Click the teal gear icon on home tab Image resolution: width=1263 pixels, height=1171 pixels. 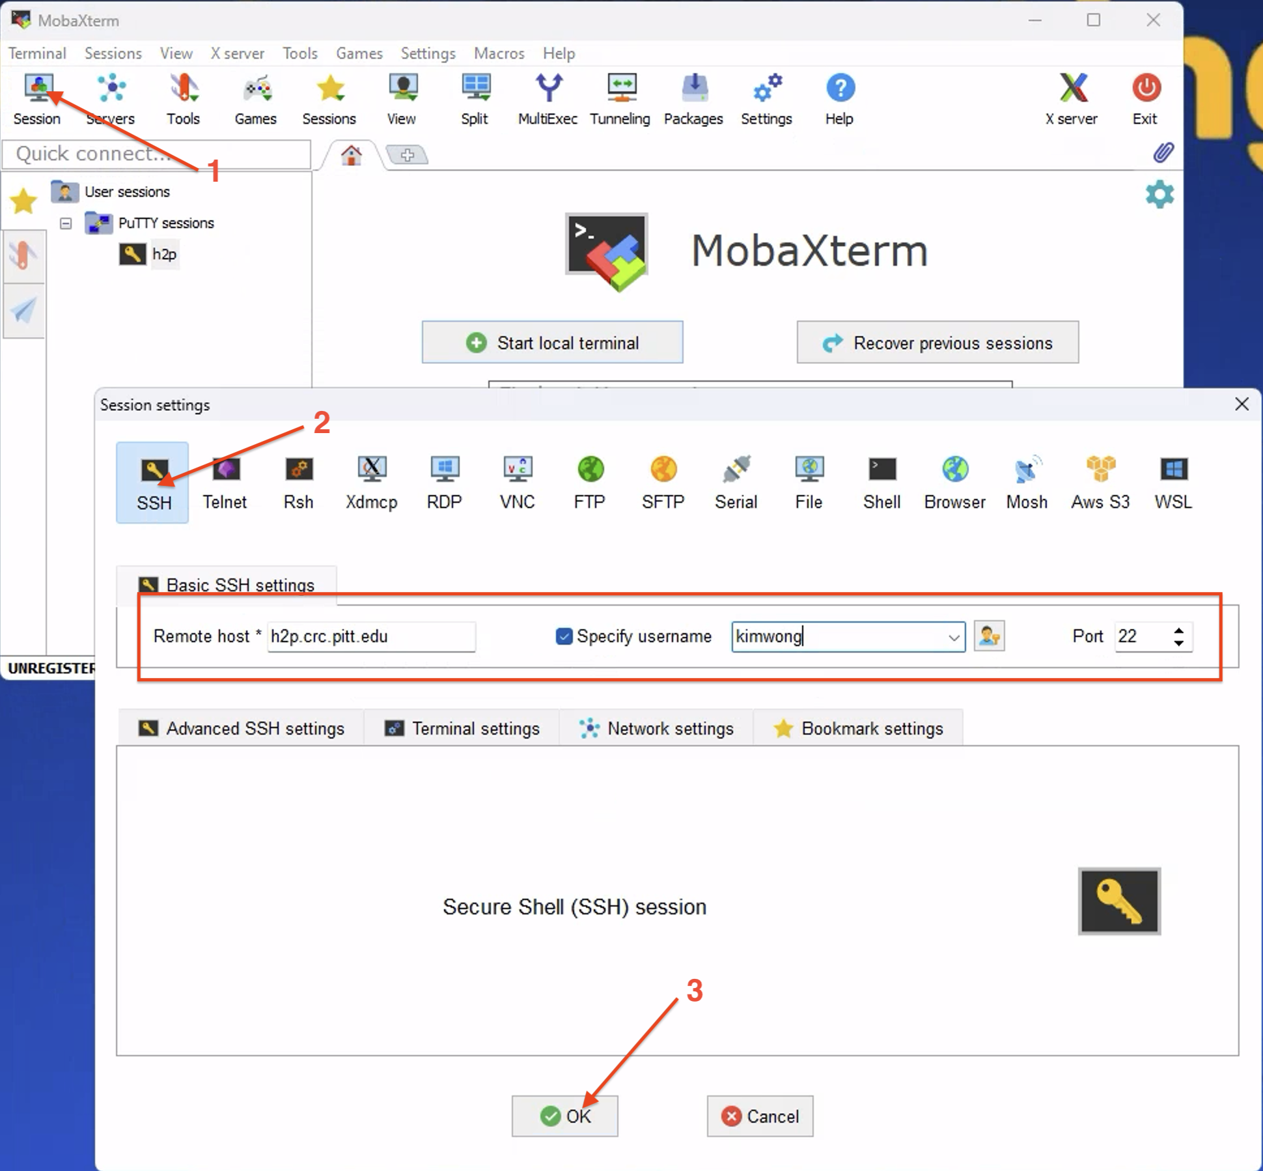pyautogui.click(x=1159, y=195)
